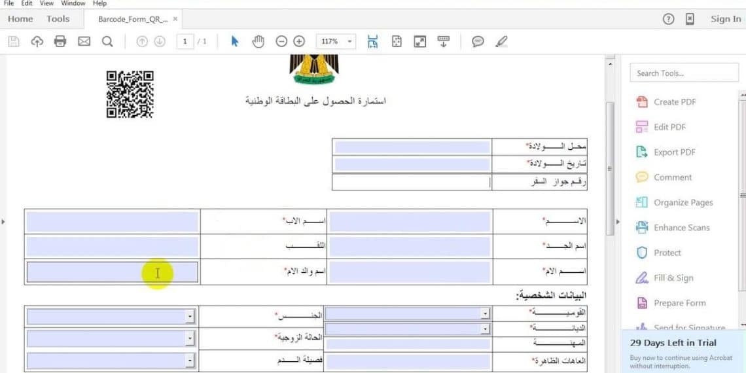Click the اللقب input field
Image resolution: width=746 pixels, height=373 pixels.
click(113, 247)
